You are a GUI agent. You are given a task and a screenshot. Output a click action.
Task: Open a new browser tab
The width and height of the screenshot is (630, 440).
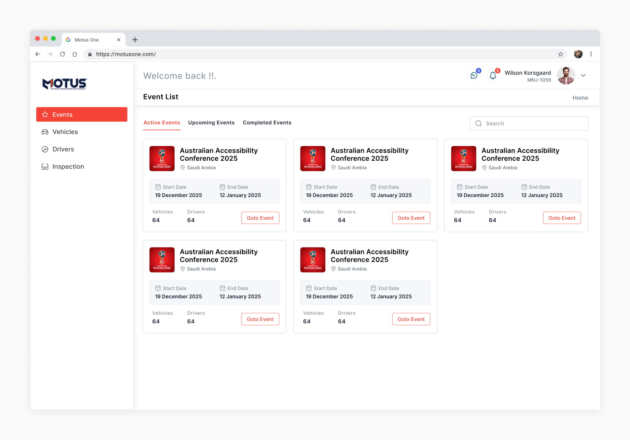click(x=135, y=40)
